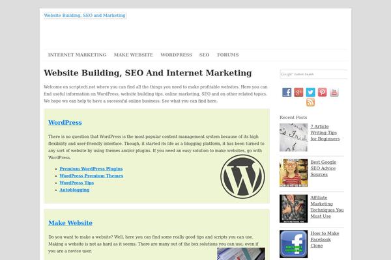Open How to Make Facebook Clone post
391x260 pixels.
click(325, 239)
